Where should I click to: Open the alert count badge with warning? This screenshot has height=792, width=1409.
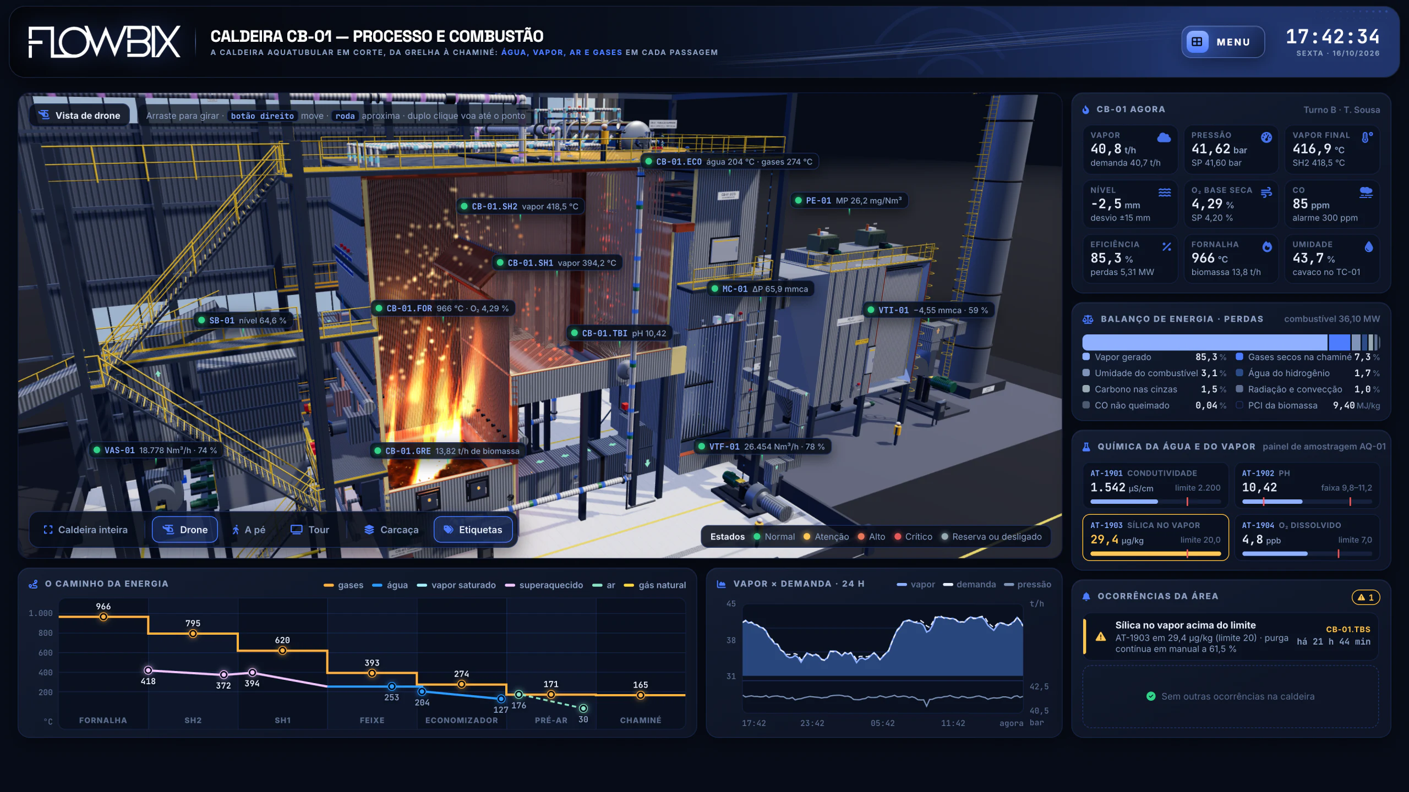(1366, 597)
